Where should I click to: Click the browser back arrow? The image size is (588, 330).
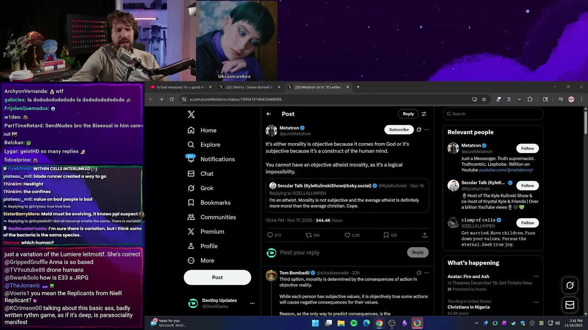tap(151, 99)
